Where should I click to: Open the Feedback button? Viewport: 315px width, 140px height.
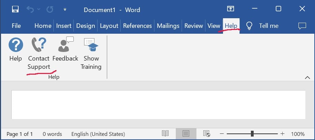click(x=65, y=50)
